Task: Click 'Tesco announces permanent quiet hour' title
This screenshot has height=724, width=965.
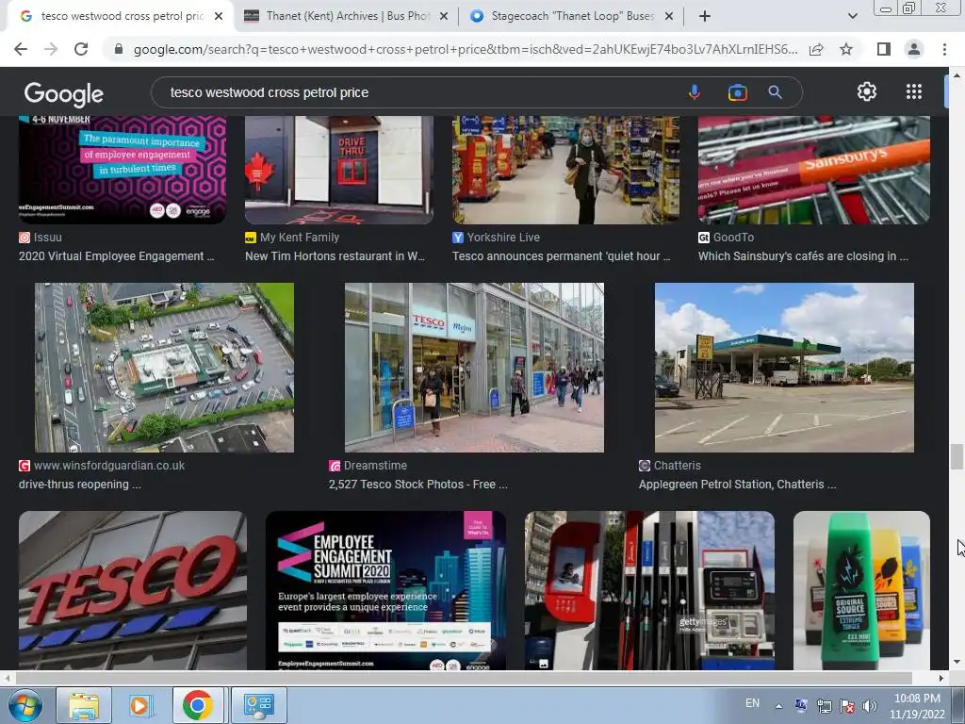Action: (562, 256)
